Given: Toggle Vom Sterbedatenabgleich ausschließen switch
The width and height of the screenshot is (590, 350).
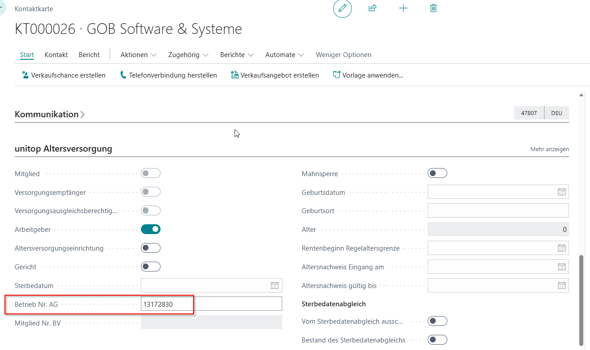Looking at the screenshot, I should point(437,321).
